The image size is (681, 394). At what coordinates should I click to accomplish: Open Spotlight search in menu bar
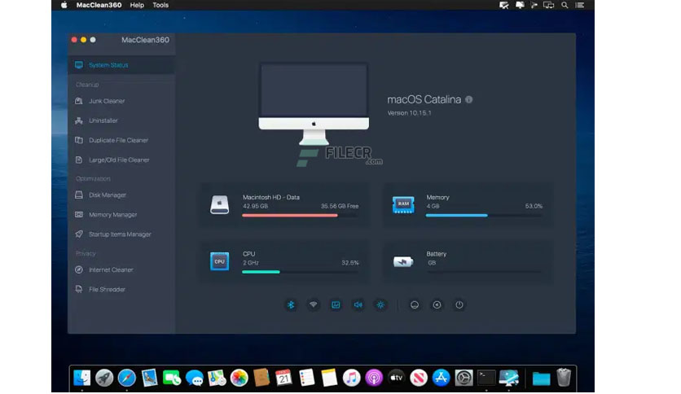coord(565,5)
